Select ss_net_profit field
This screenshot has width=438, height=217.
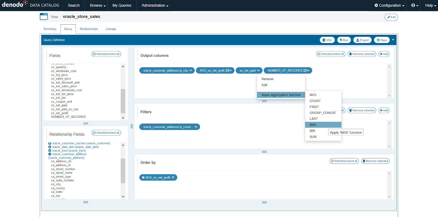[59, 113]
